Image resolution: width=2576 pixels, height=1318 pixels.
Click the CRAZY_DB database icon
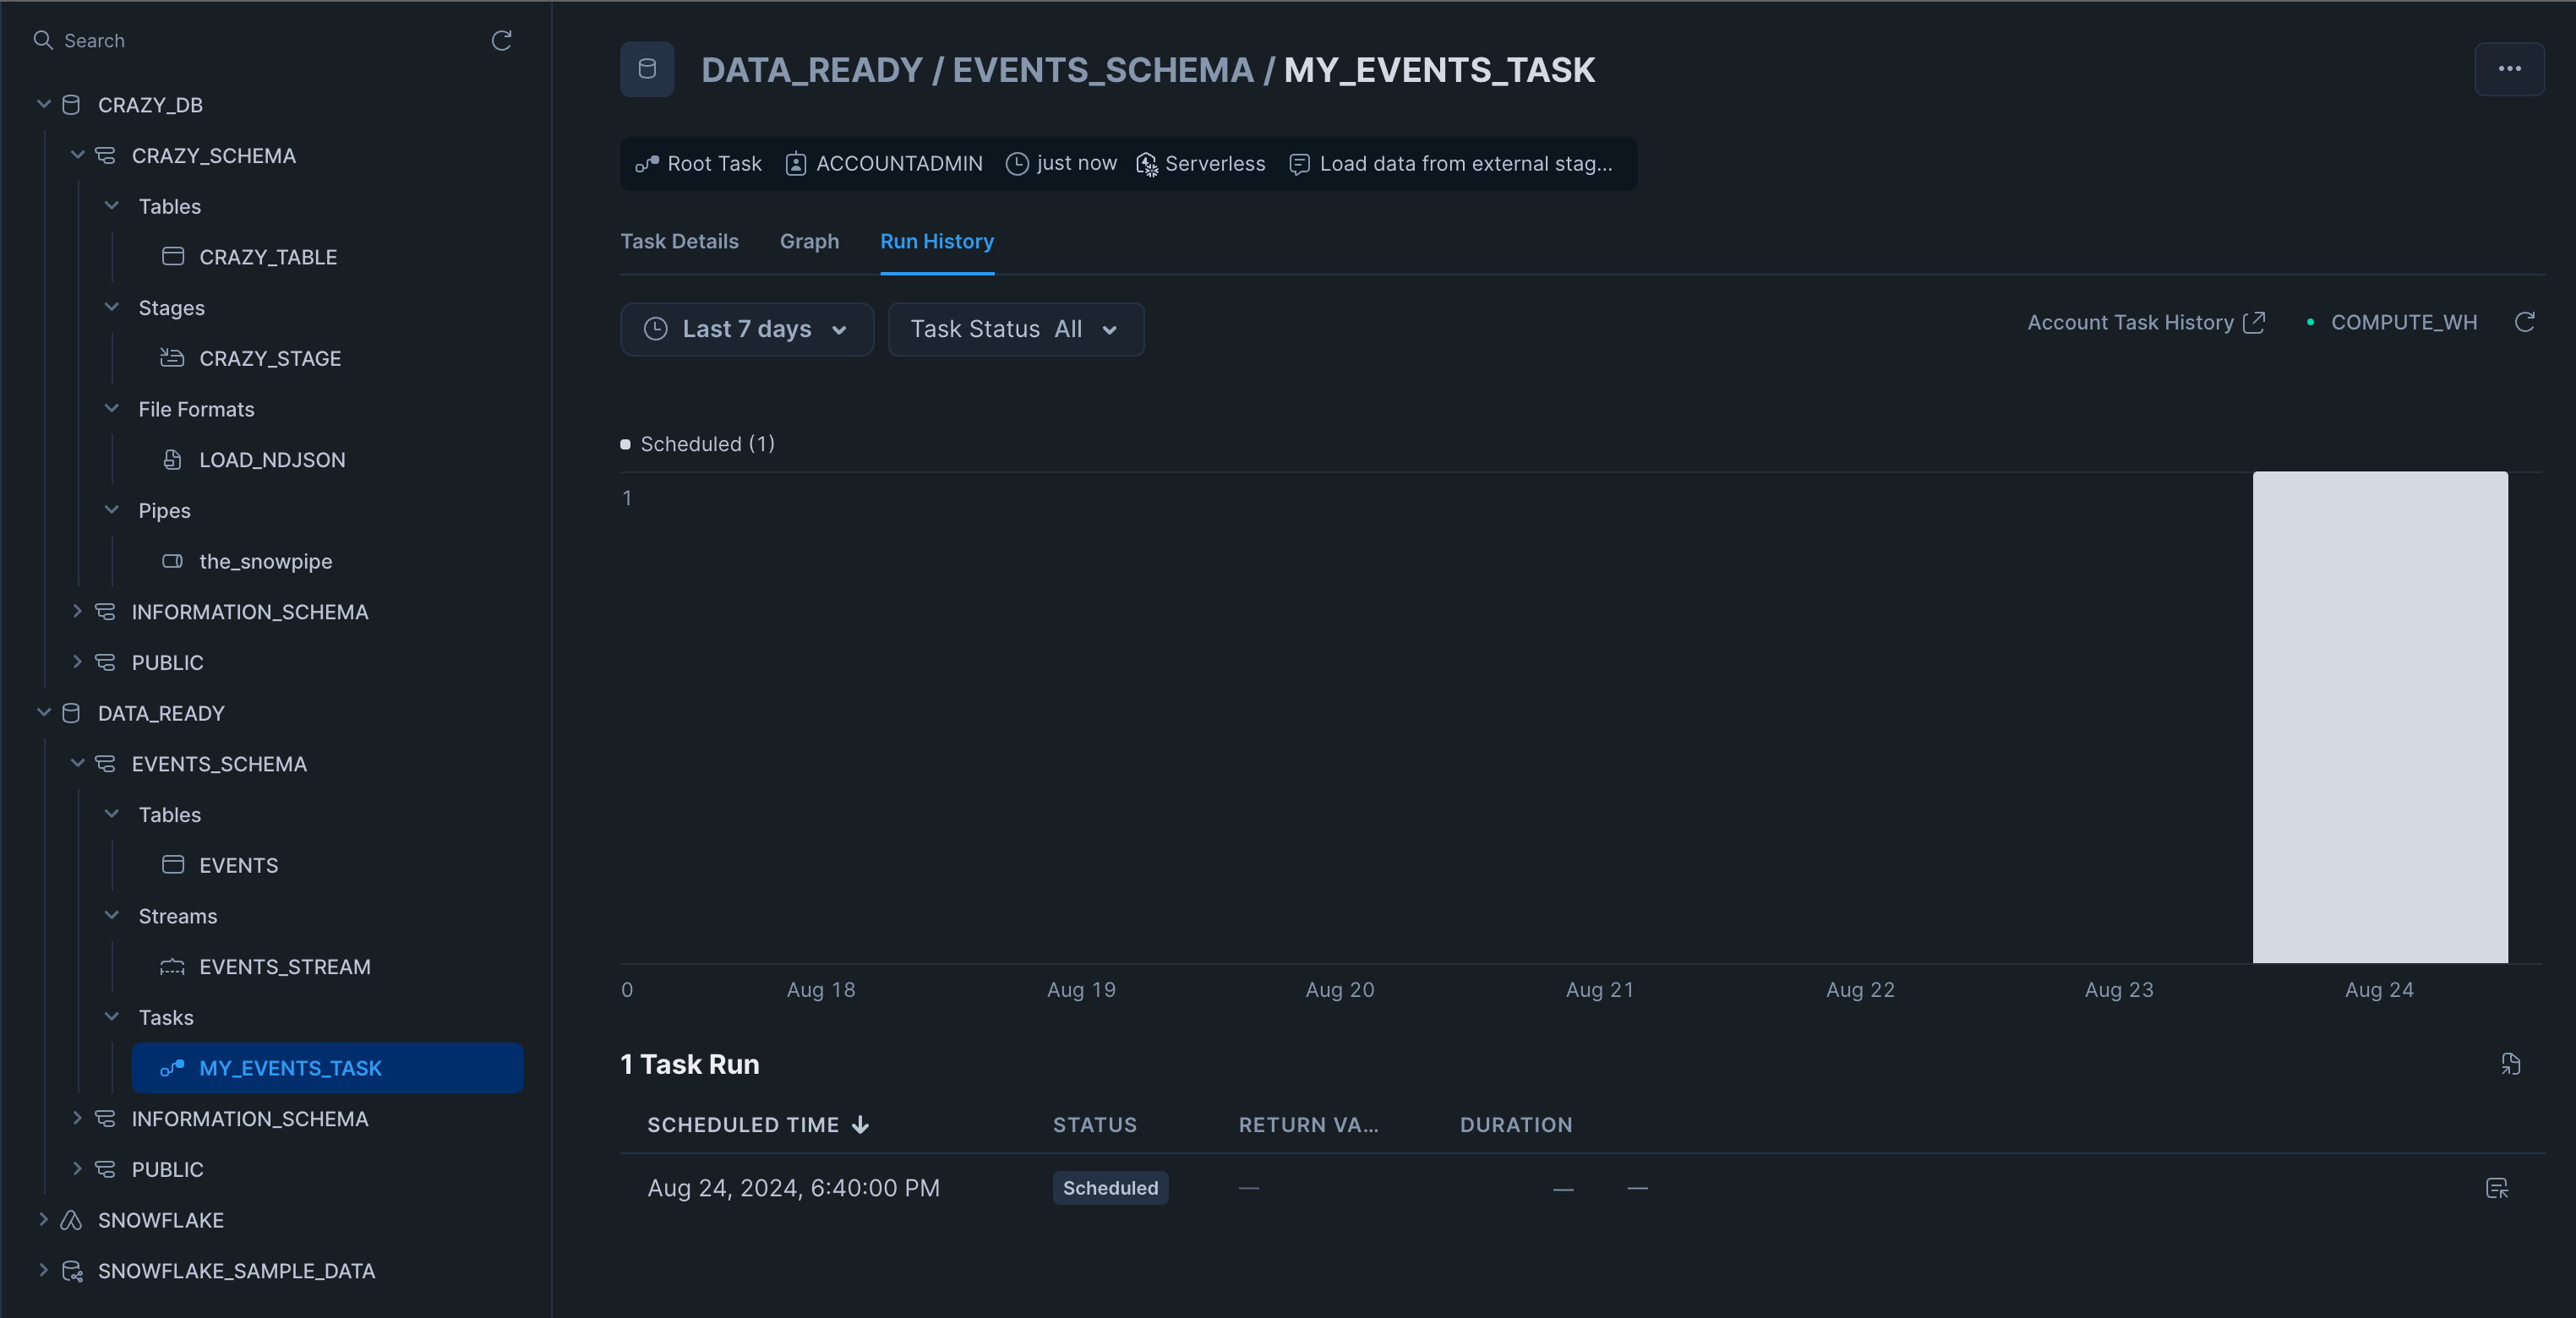click(71, 105)
